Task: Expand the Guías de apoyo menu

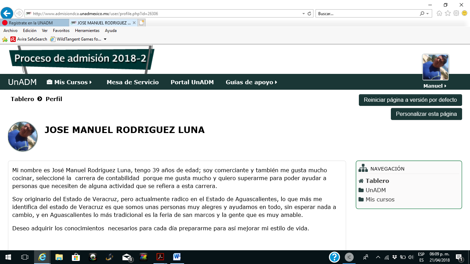Action: click(252, 82)
